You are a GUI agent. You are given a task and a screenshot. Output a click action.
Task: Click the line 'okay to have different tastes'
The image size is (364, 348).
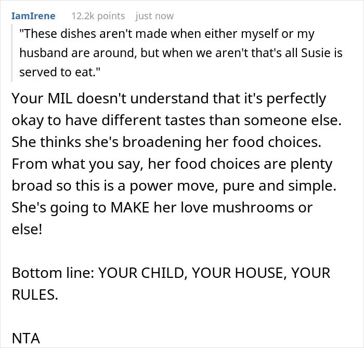tap(176, 121)
